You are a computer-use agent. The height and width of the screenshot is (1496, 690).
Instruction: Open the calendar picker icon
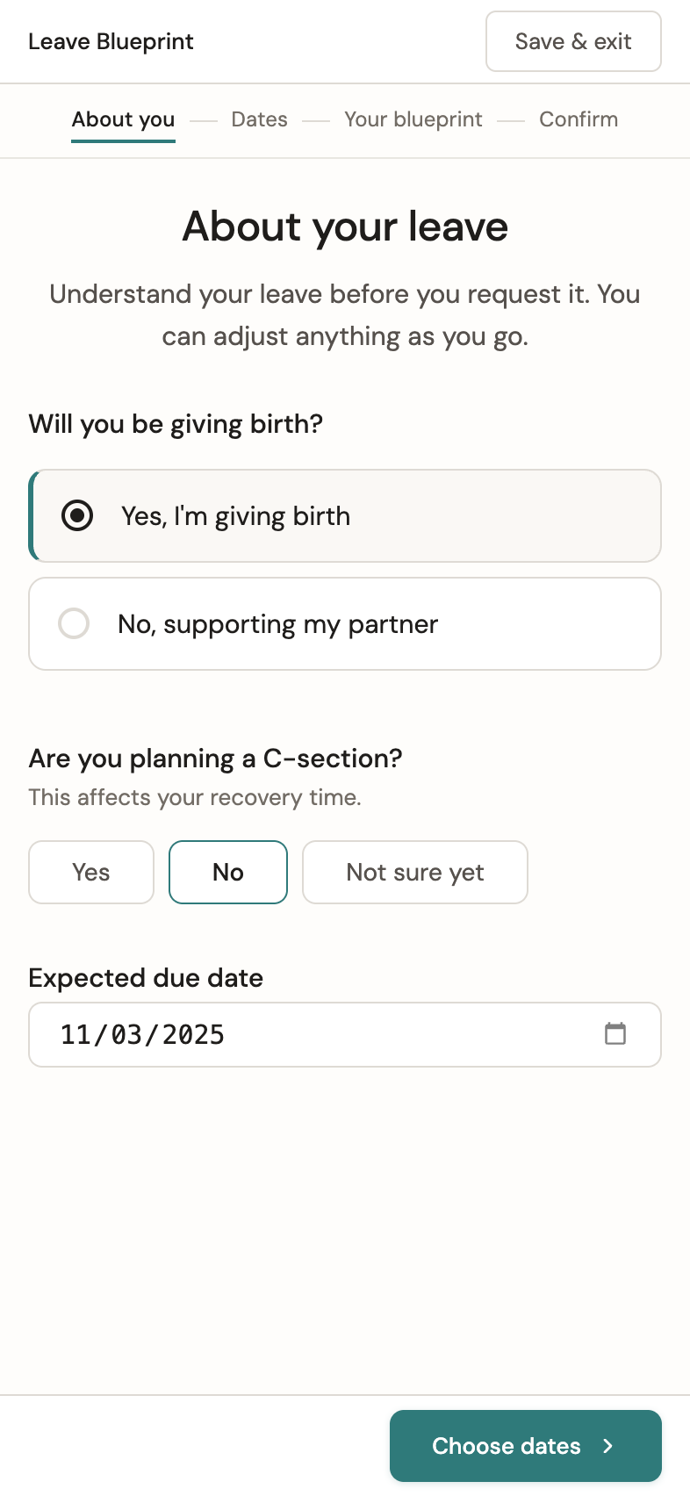(615, 1034)
